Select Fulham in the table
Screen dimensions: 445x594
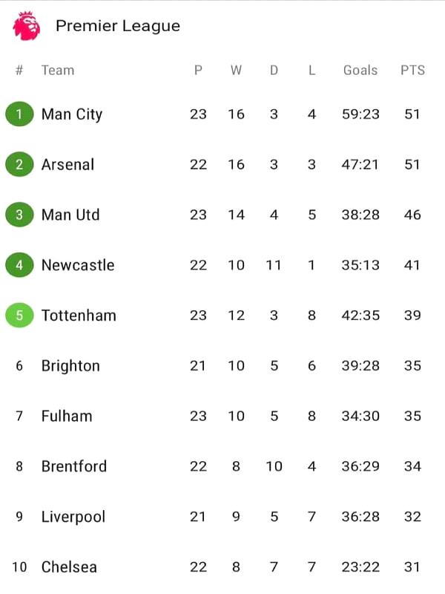pos(67,416)
